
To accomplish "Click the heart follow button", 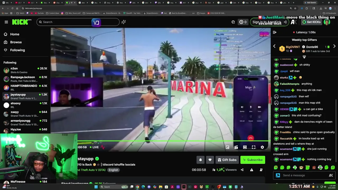I will coord(210,160).
